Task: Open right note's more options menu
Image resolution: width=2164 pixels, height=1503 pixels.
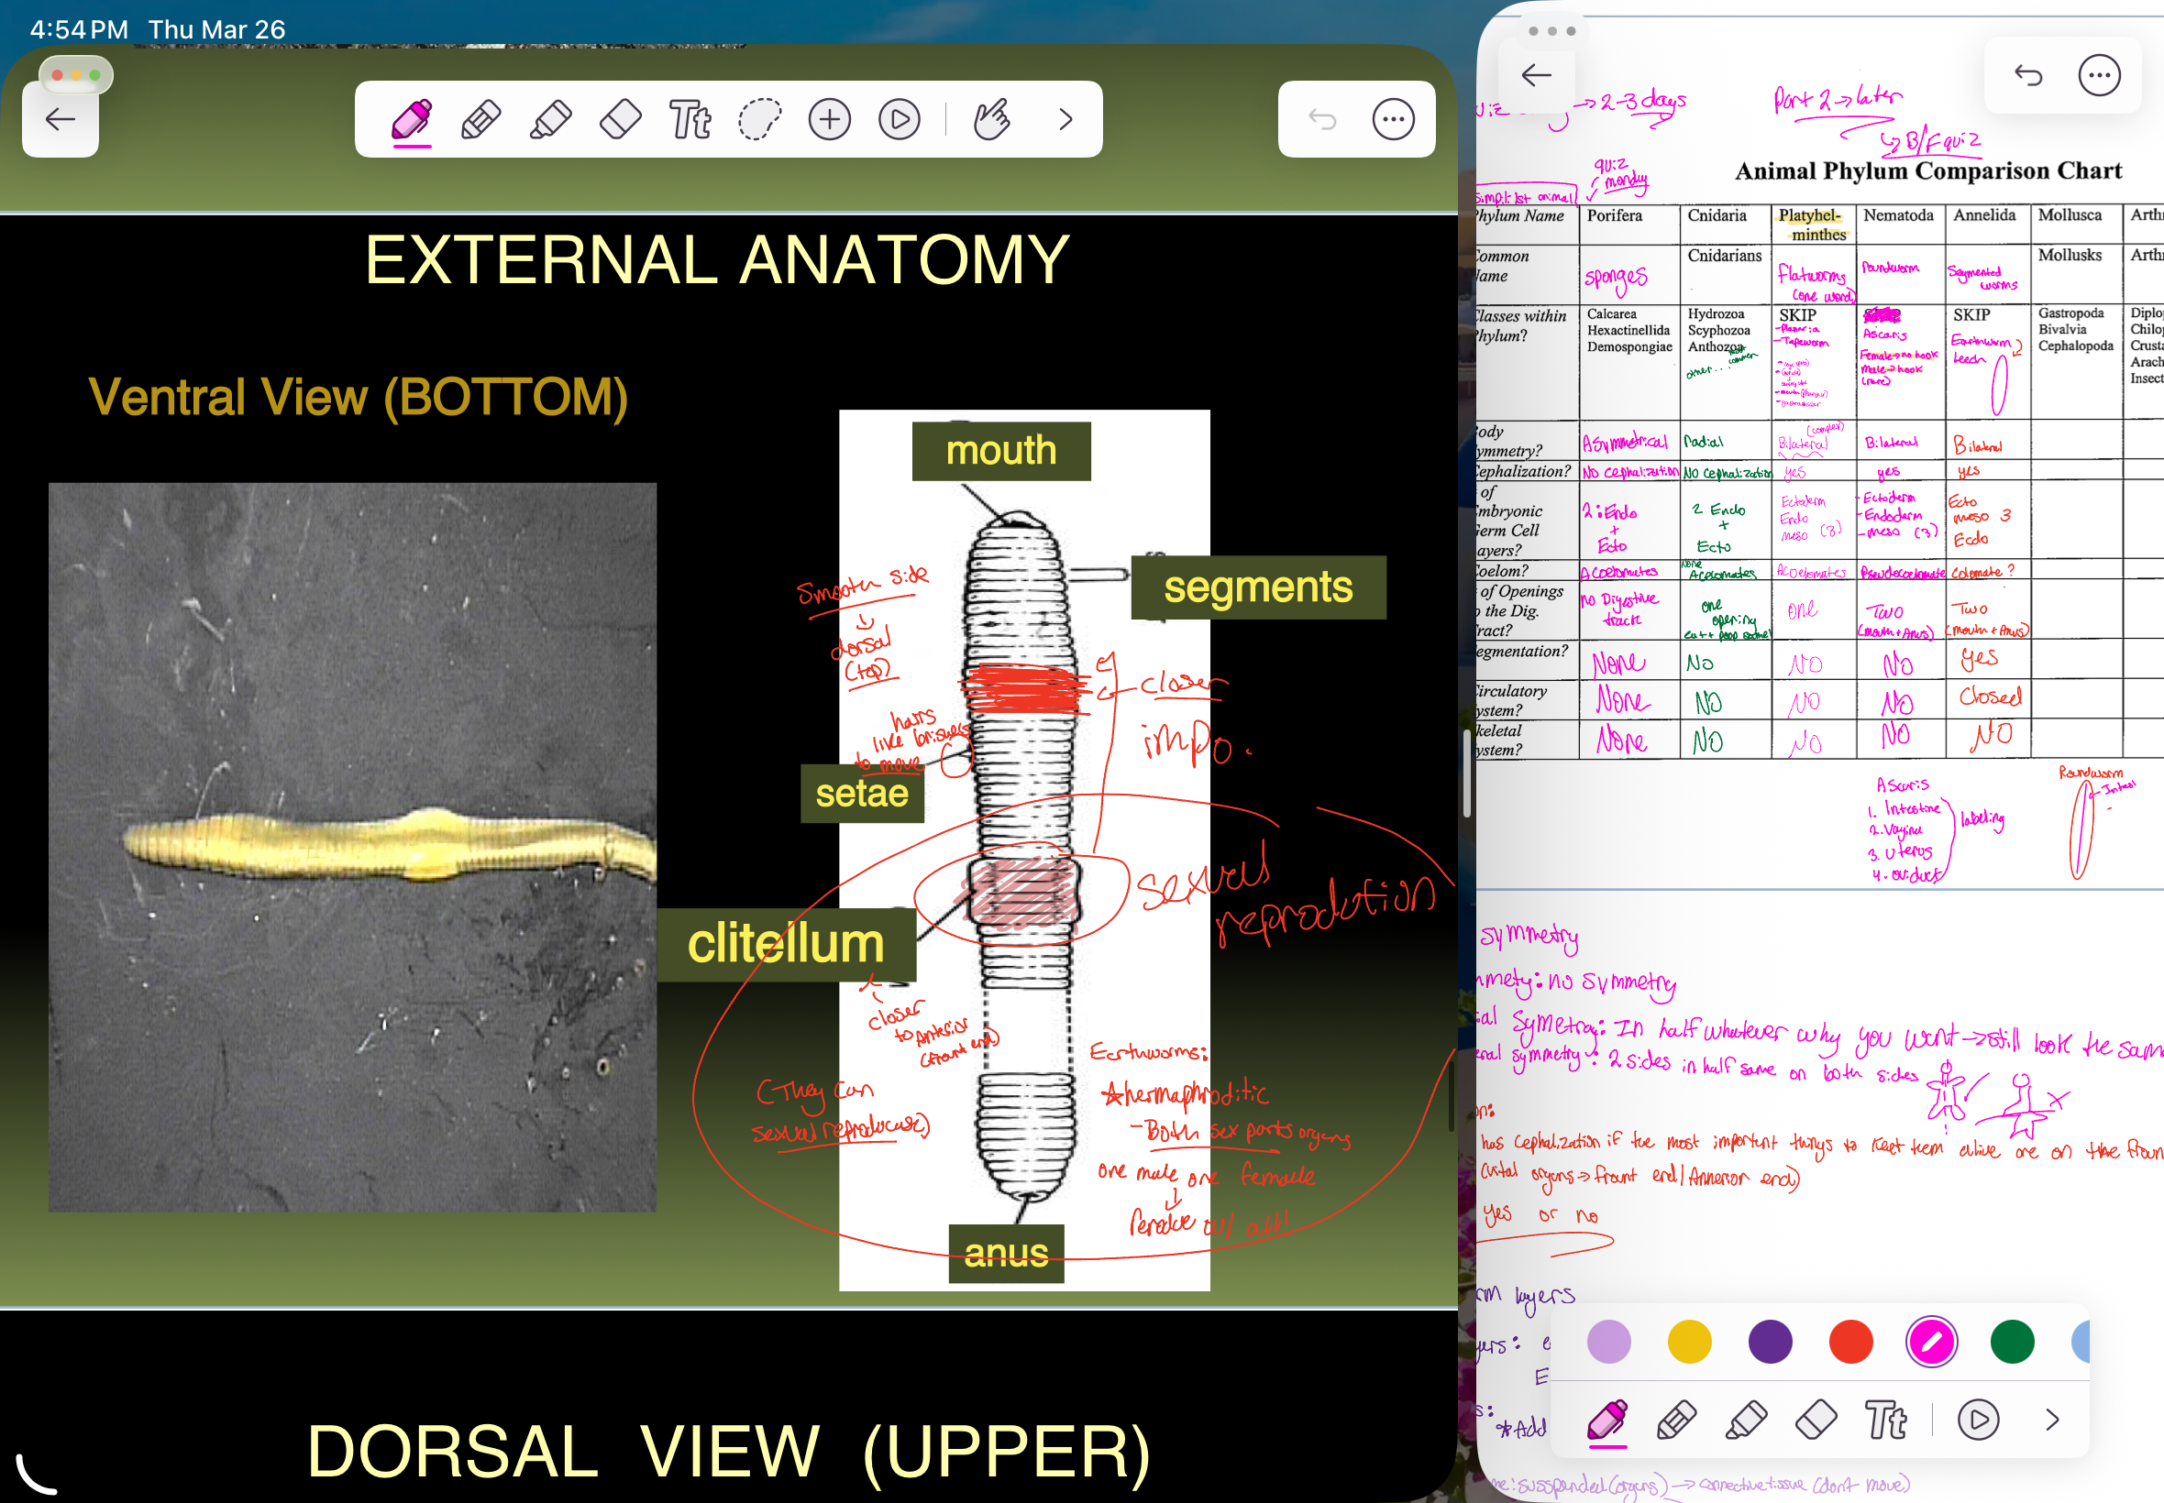Action: point(2099,75)
